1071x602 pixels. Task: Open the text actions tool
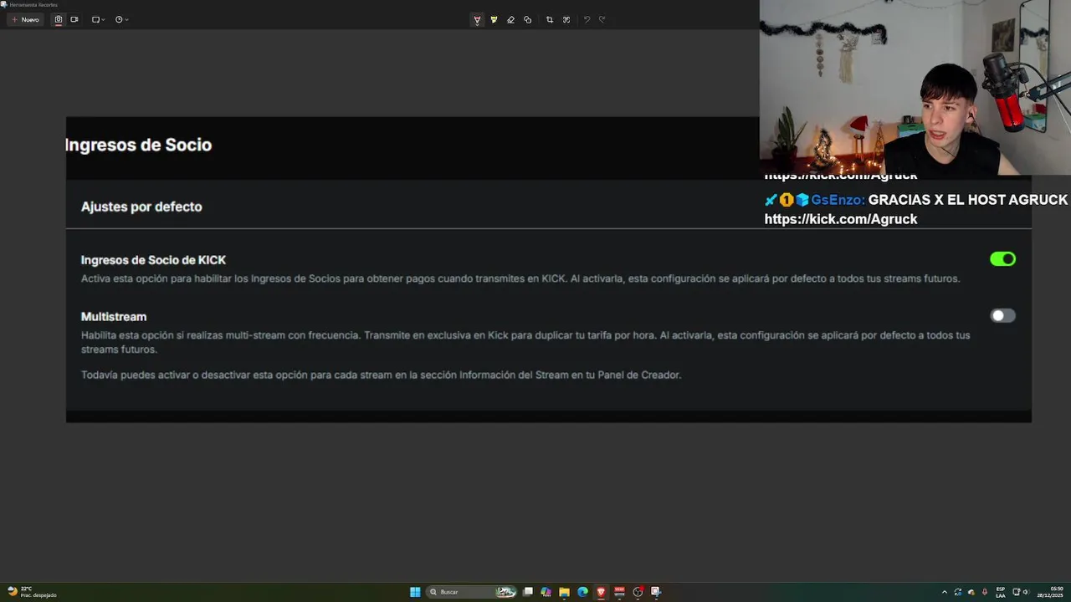[566, 19]
